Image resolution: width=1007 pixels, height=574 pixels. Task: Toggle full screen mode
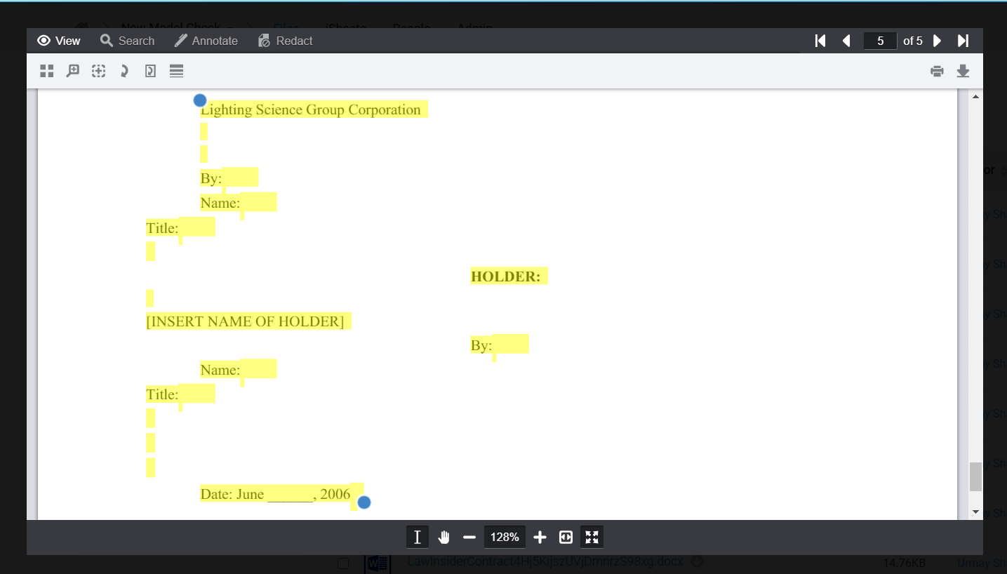tap(592, 538)
